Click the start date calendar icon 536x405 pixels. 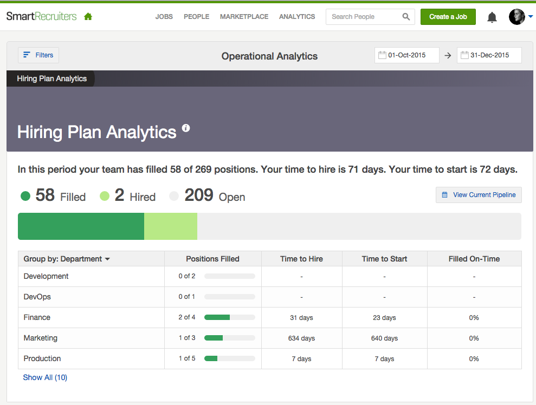point(382,55)
